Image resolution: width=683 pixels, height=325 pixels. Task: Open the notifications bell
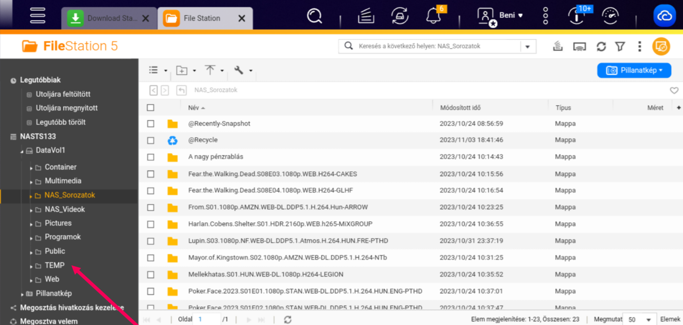(x=434, y=16)
